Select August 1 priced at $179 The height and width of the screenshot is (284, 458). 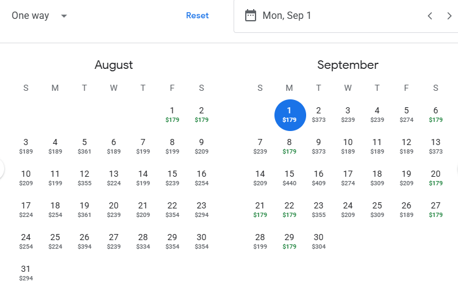[x=172, y=115]
